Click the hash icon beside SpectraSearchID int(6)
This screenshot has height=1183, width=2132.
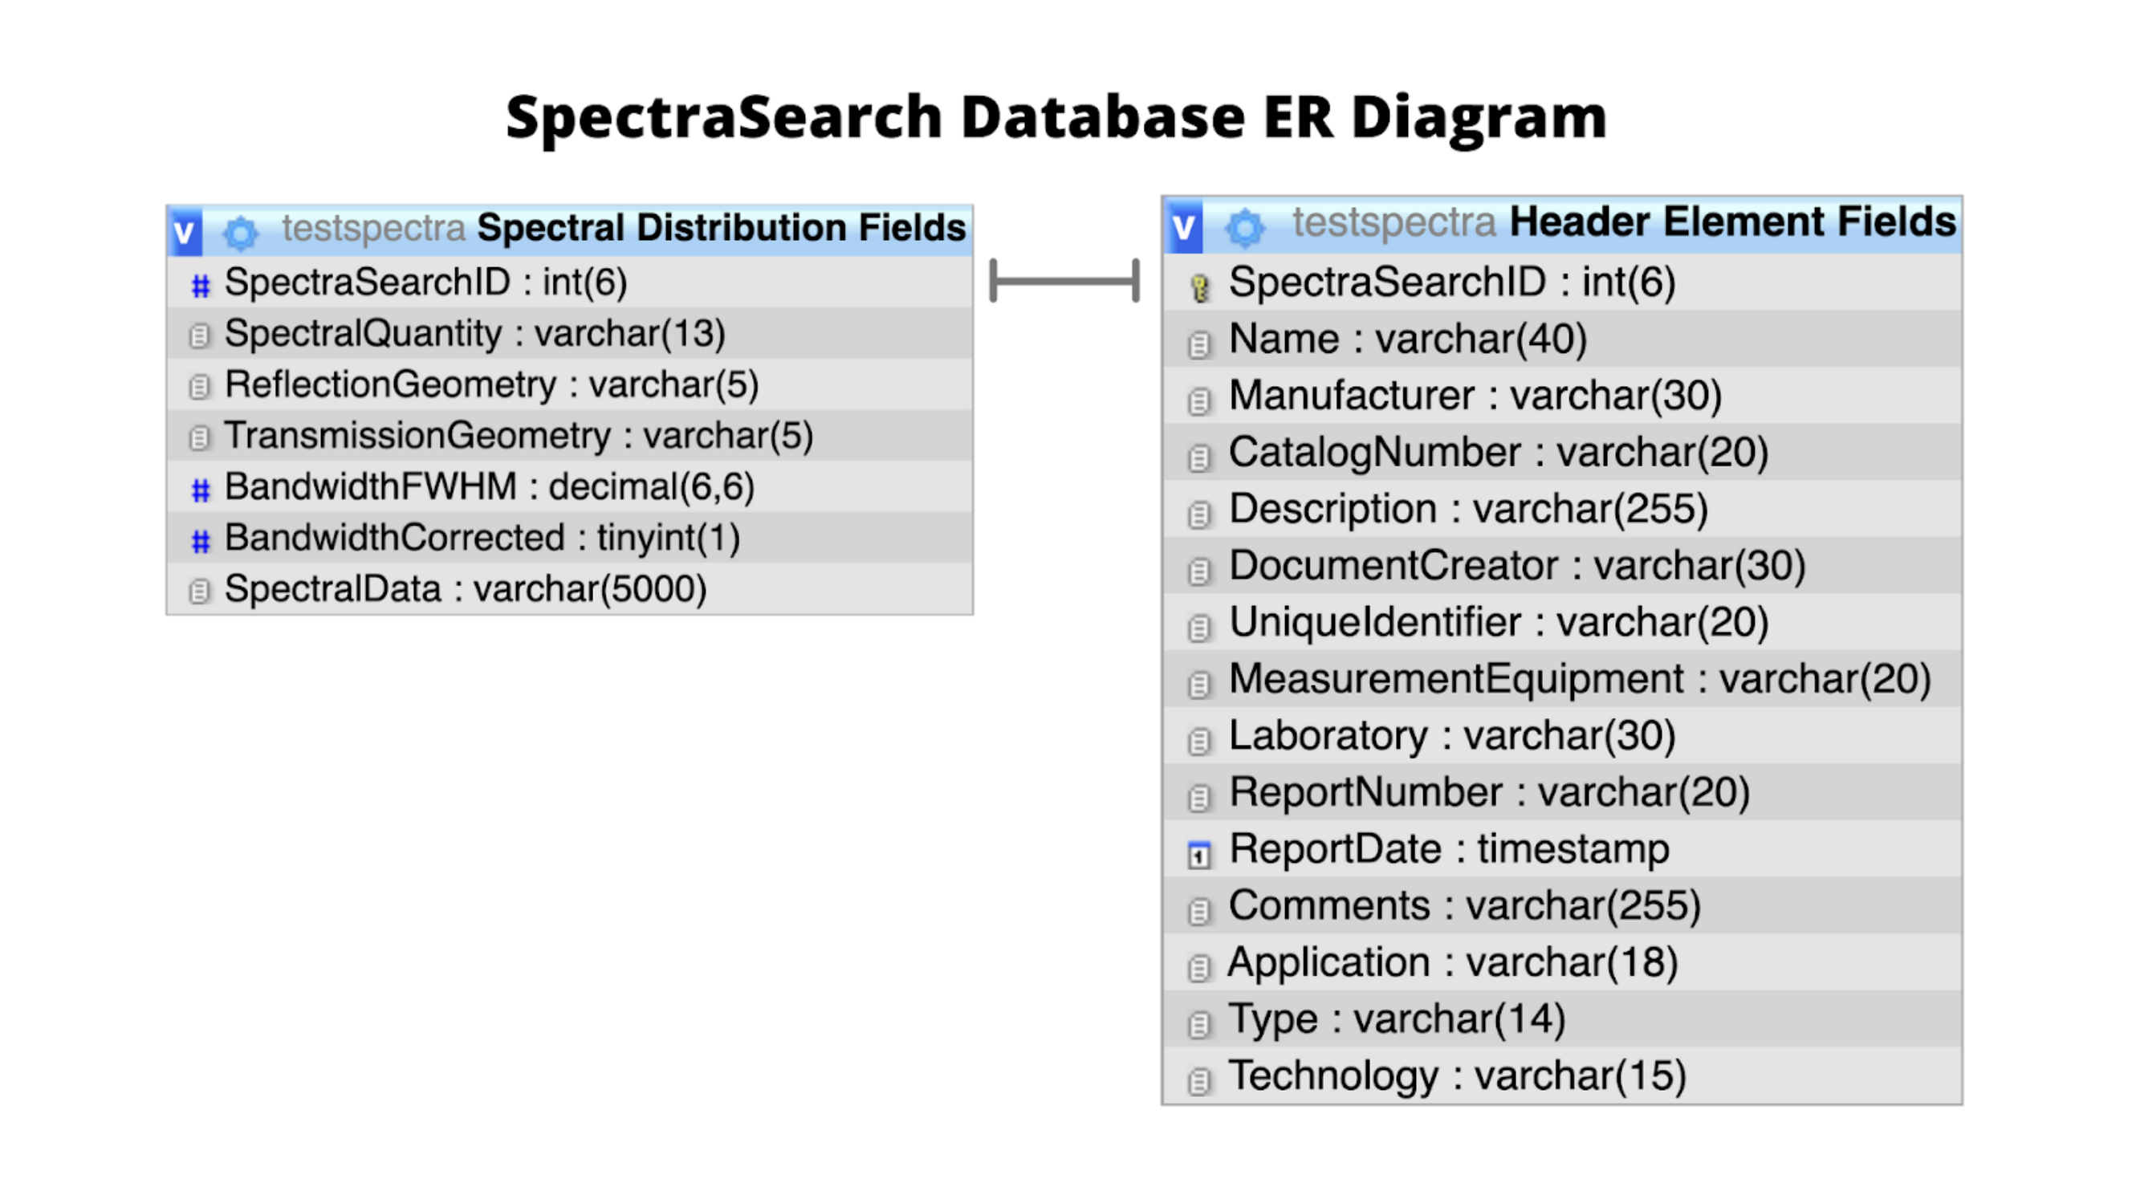pos(201,287)
